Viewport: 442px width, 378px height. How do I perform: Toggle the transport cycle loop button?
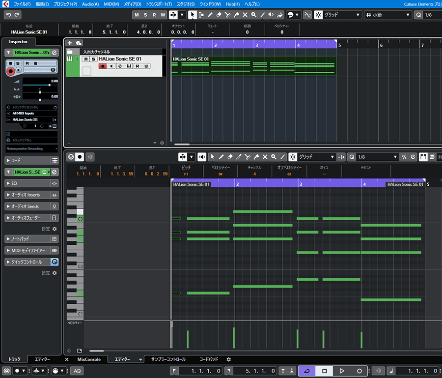point(307,371)
